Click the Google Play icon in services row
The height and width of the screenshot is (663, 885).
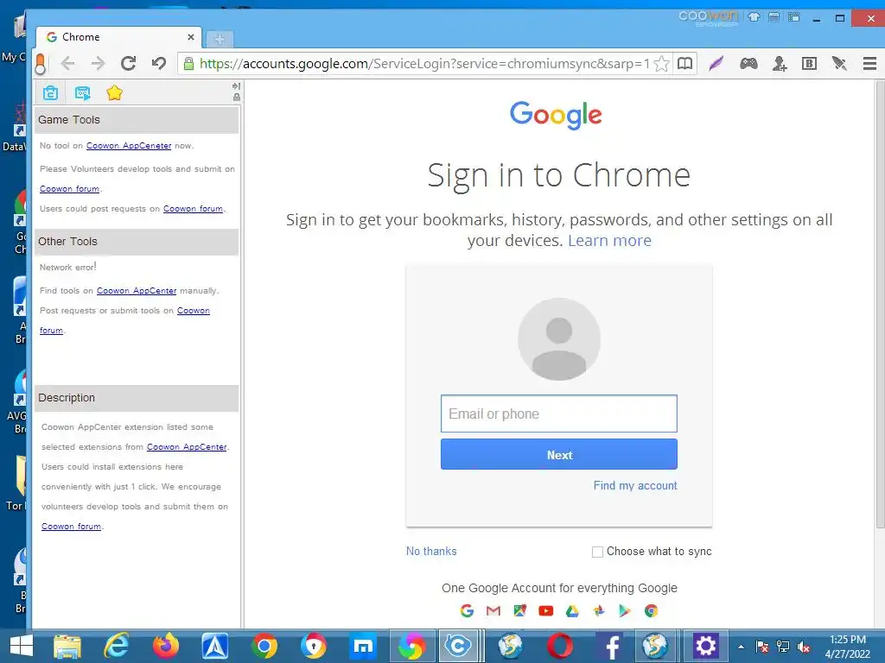point(624,610)
